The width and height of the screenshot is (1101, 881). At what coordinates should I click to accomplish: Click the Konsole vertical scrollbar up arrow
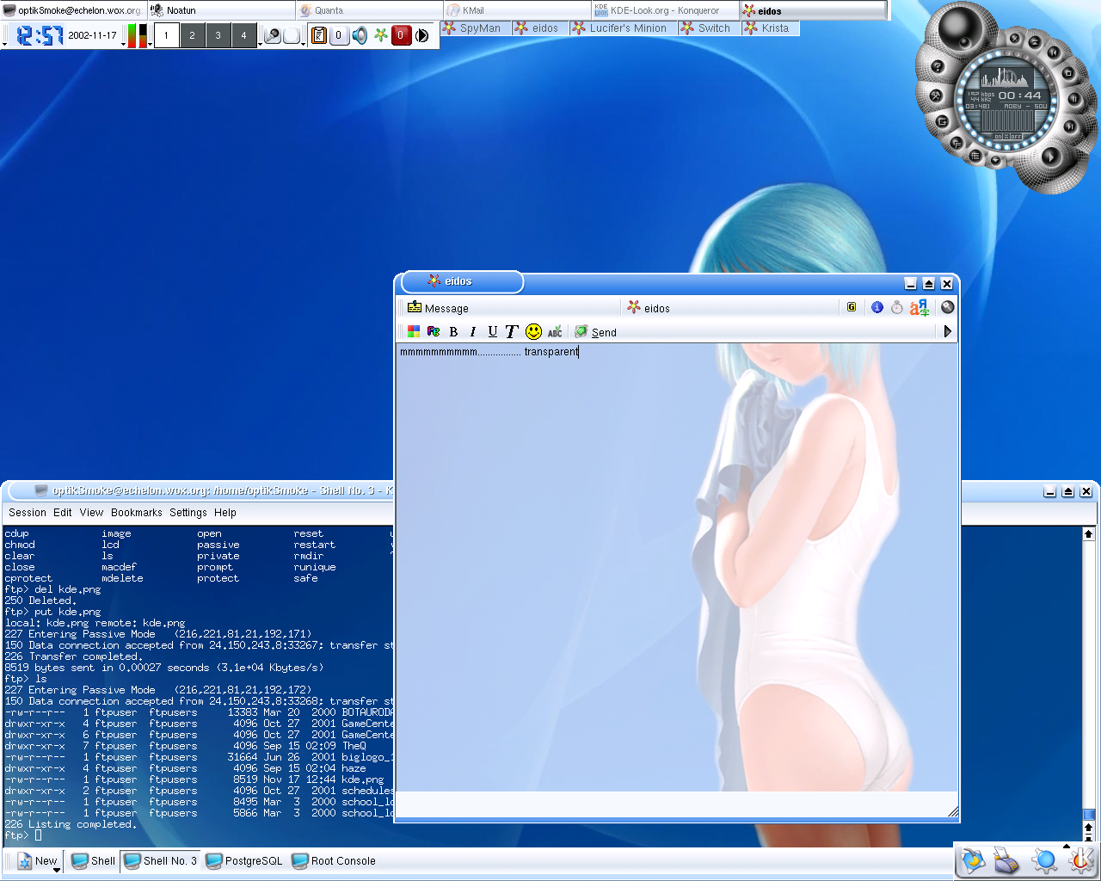tap(1088, 534)
